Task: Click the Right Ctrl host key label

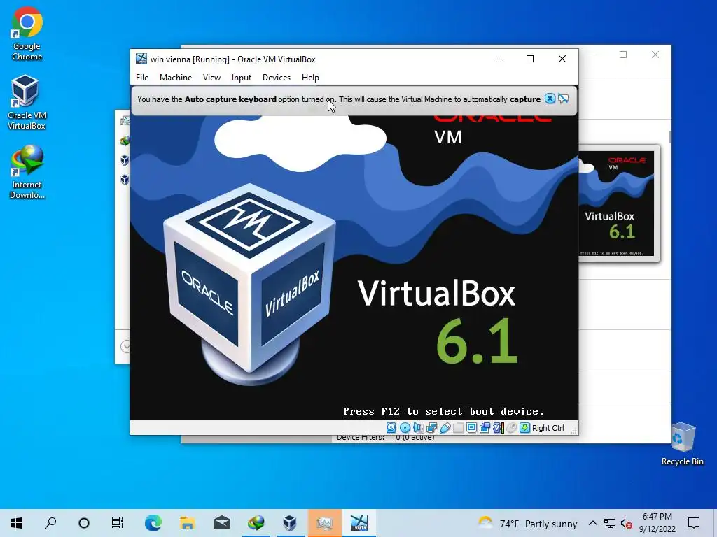Action: (548, 428)
